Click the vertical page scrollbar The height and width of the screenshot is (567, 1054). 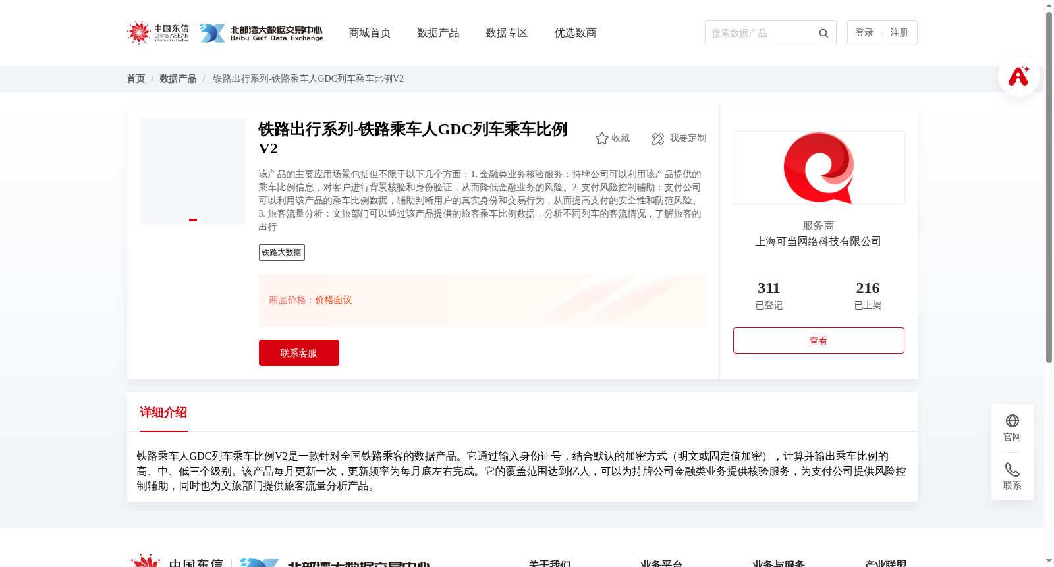tap(1049, 186)
